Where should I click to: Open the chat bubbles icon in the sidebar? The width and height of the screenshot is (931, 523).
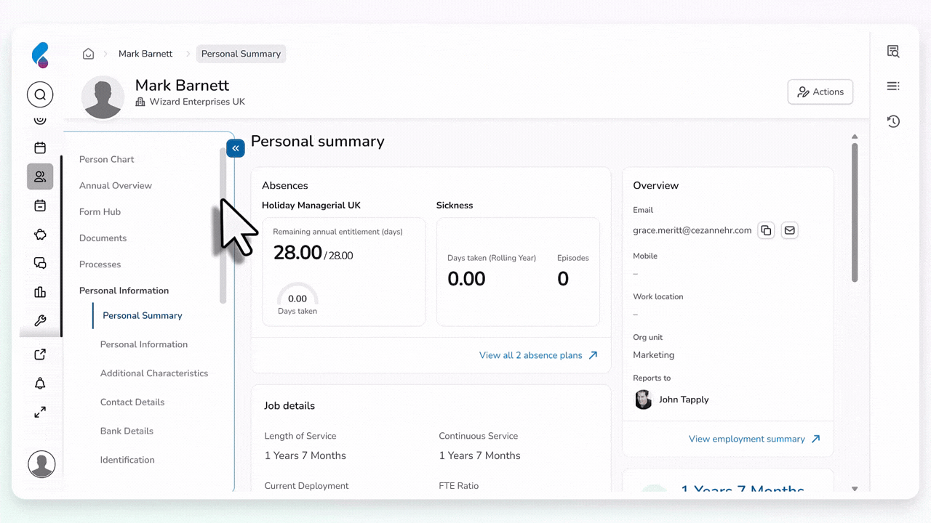click(40, 263)
